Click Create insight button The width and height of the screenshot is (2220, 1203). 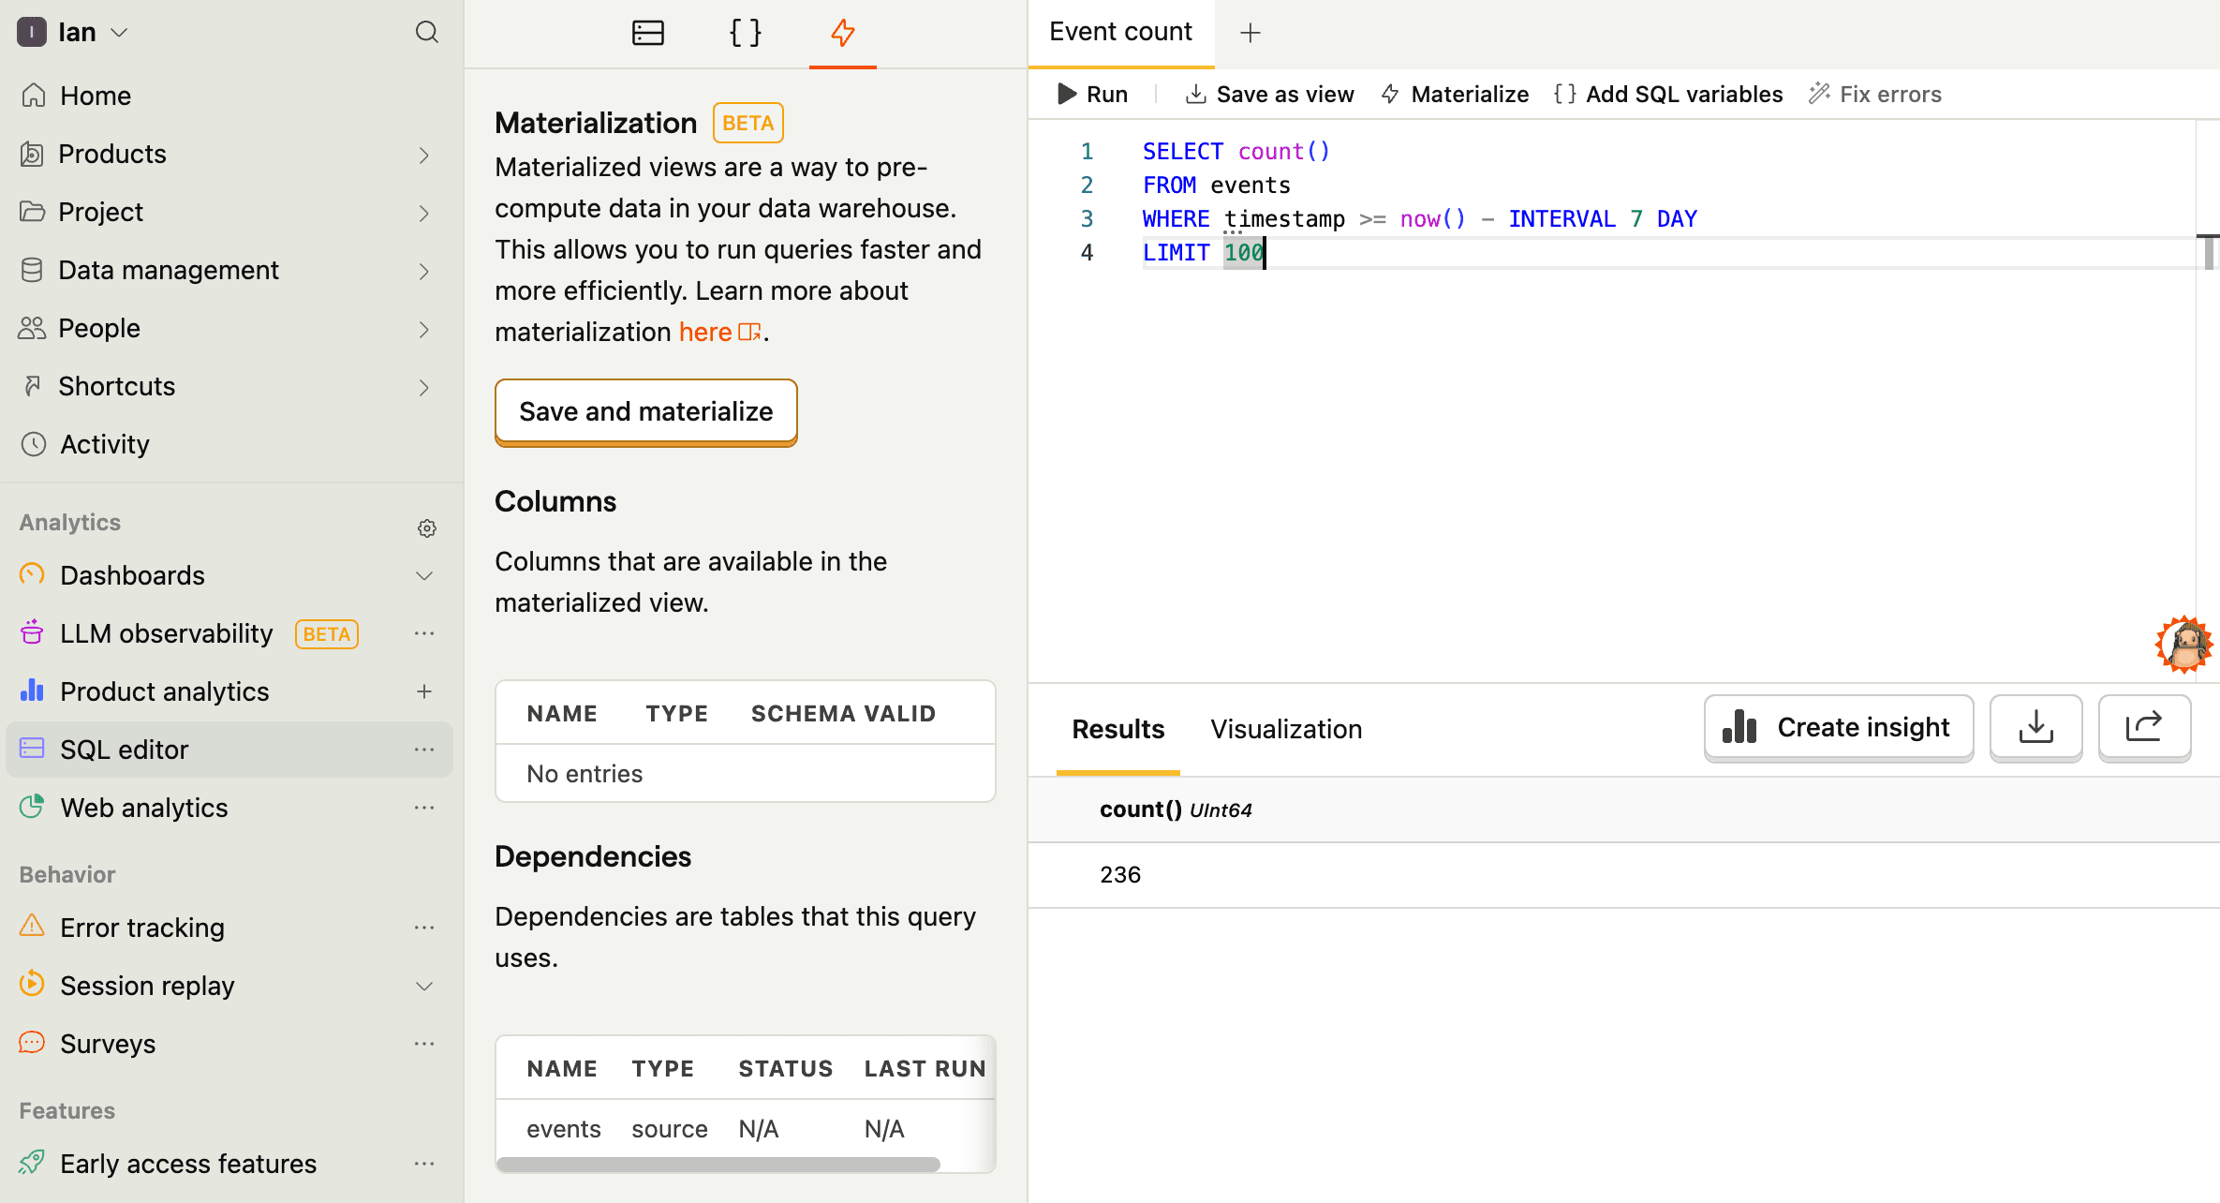point(1839,728)
